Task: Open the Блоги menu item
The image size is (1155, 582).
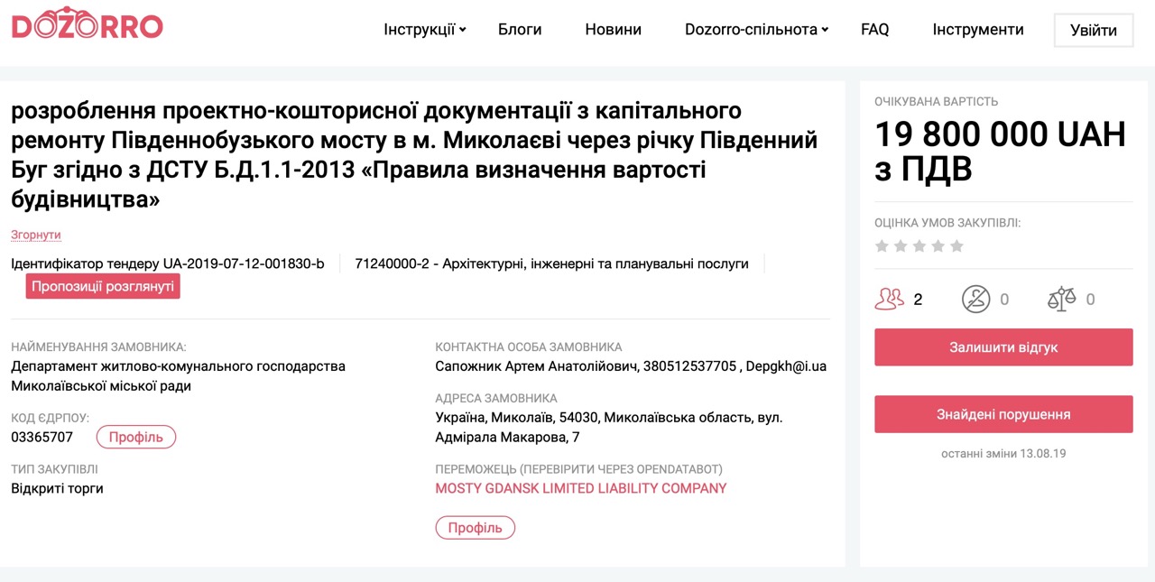Action: [520, 30]
